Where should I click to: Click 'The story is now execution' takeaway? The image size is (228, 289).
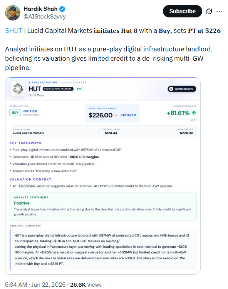pyautogui.click(x=44, y=171)
